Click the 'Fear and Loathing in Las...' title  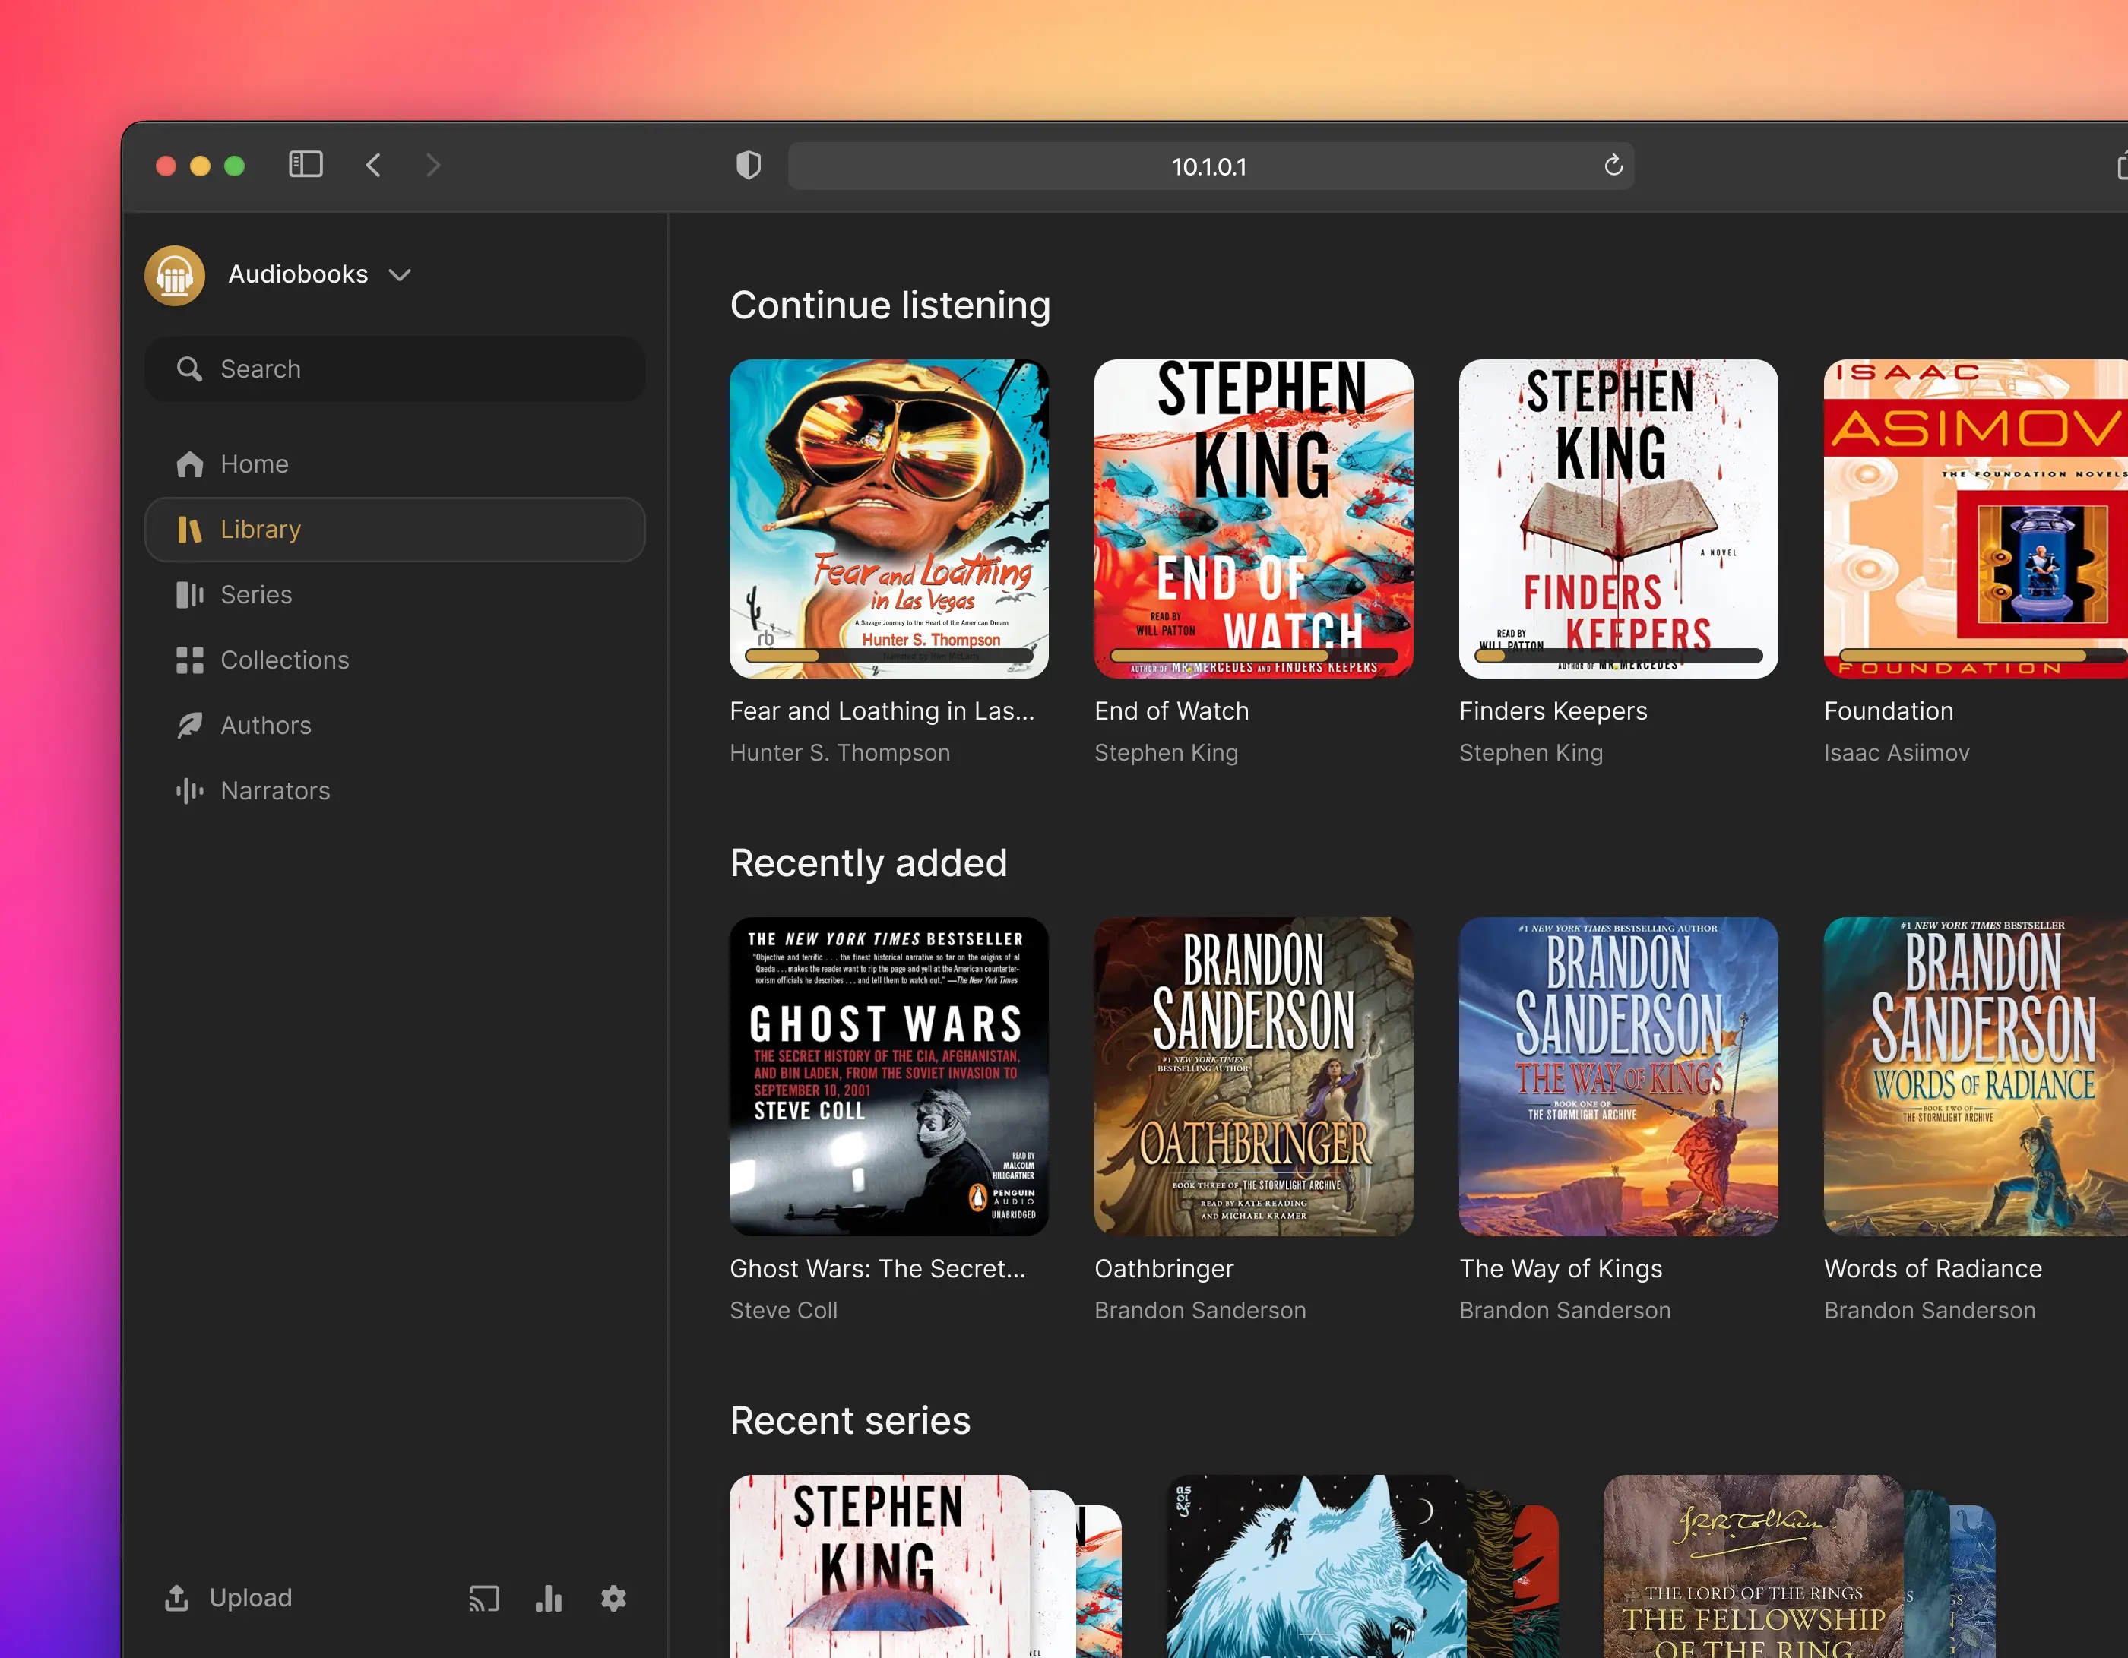pos(882,711)
